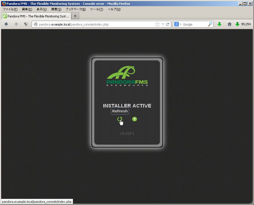Open the ツール(T) menu
Screen dimensions: 254x205
click(x=97, y=9)
